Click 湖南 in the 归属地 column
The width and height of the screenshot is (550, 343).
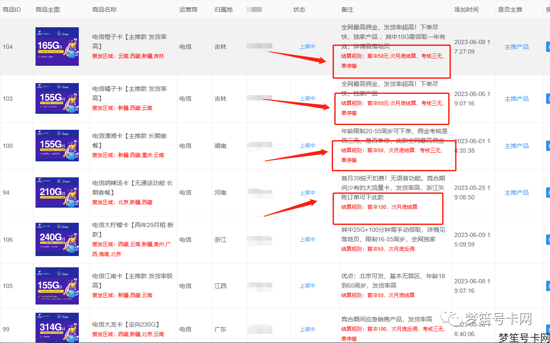[x=220, y=146]
